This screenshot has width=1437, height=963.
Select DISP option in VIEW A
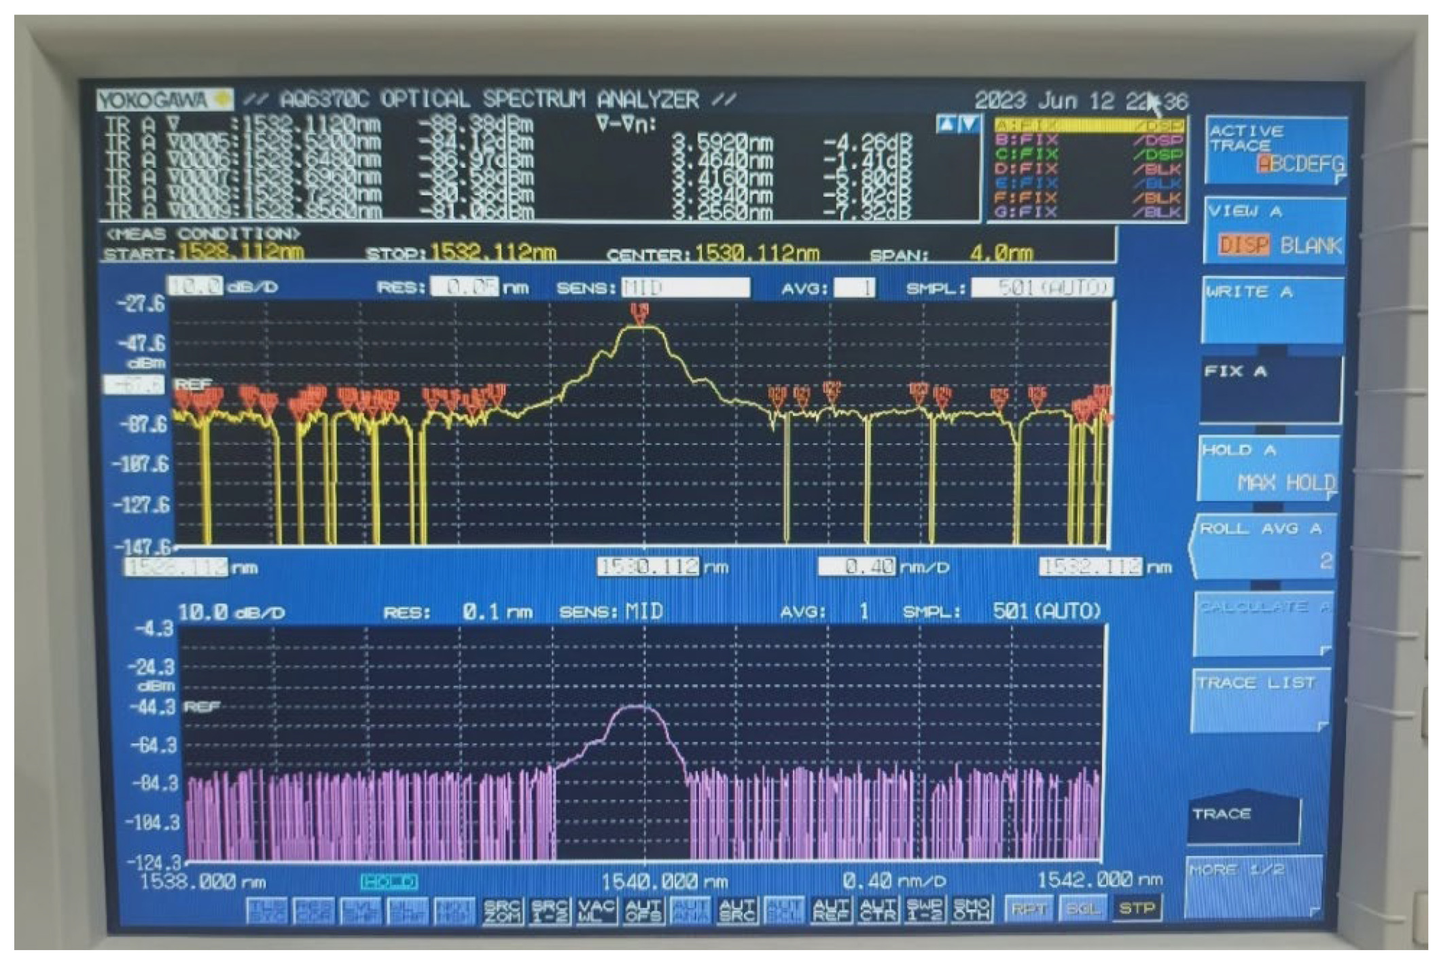(x=1243, y=244)
